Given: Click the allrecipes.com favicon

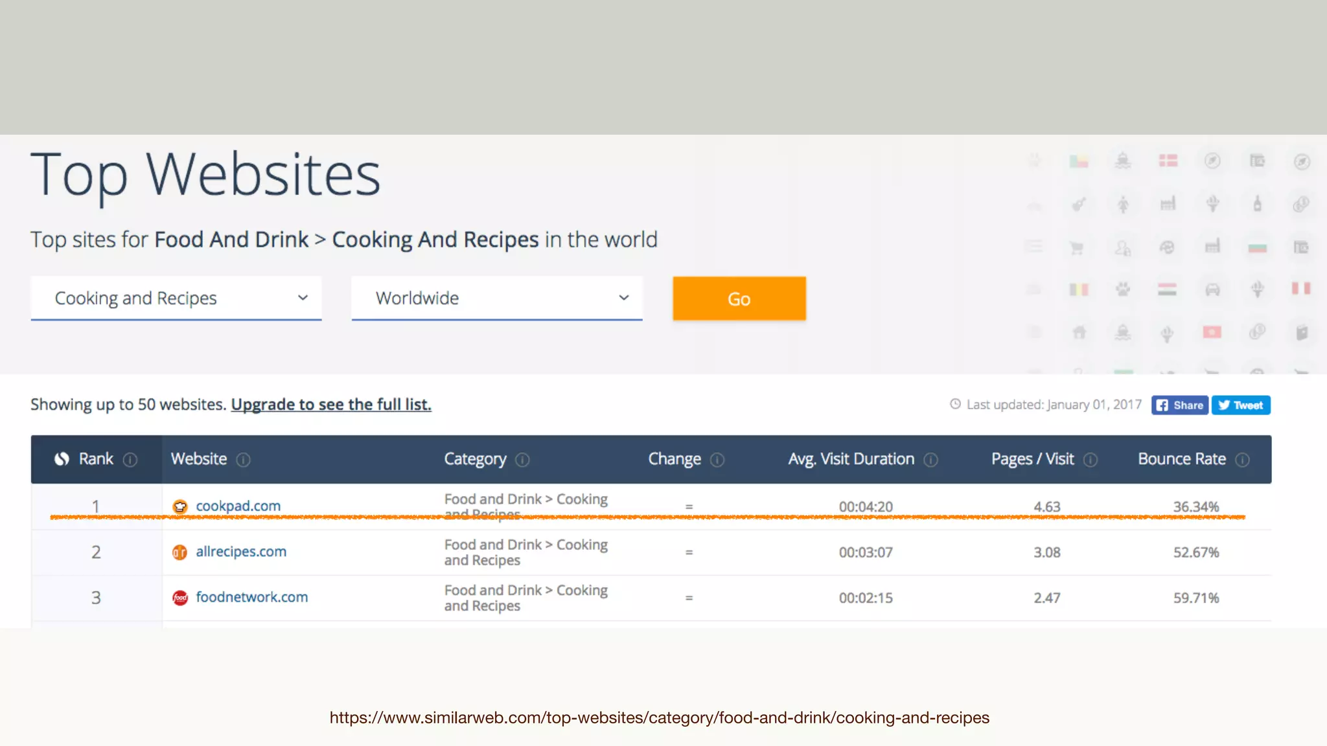Looking at the screenshot, I should pos(180,552).
